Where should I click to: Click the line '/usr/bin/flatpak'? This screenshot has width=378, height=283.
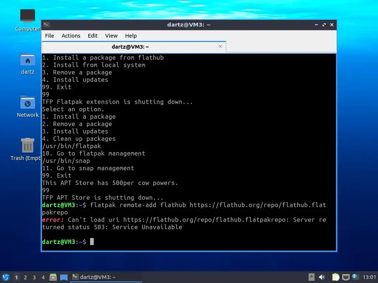pyautogui.click(x=72, y=146)
